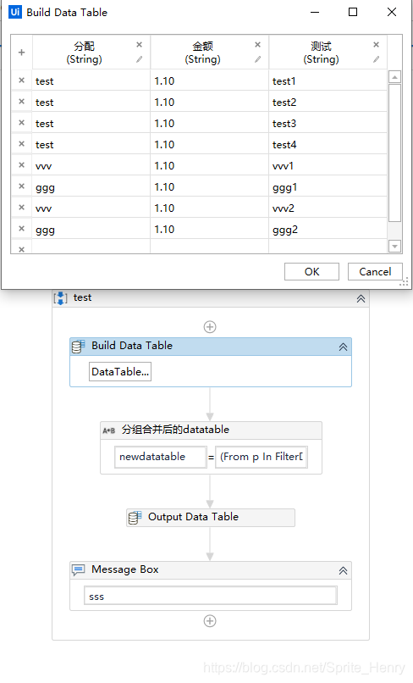Click the (From p In Filter expression field

pos(262,457)
